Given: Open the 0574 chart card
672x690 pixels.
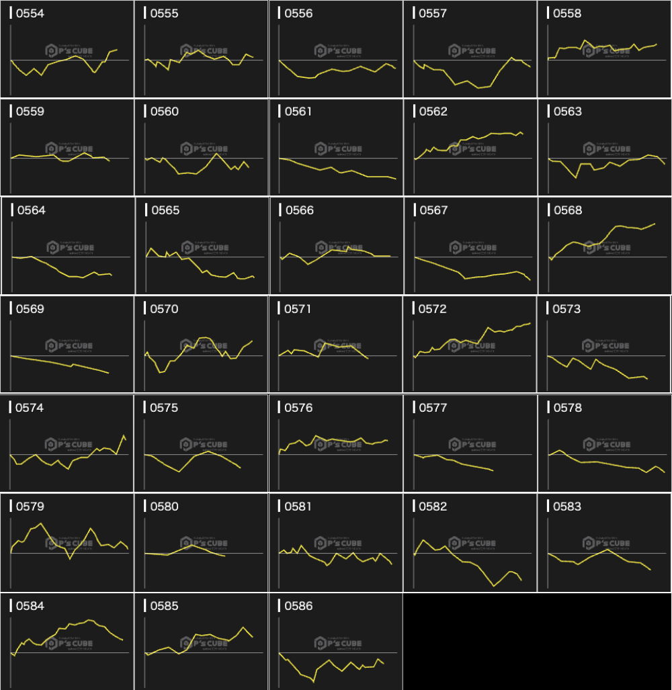Looking at the screenshot, I should [67, 443].
